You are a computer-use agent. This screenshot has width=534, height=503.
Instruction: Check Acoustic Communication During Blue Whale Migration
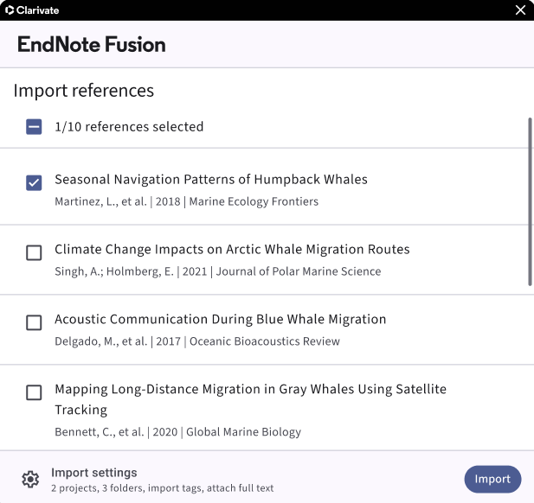(x=34, y=322)
